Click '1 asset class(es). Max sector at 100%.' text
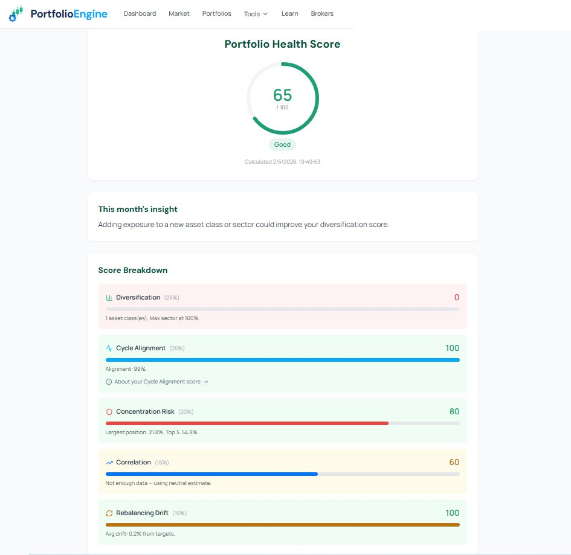 (153, 318)
